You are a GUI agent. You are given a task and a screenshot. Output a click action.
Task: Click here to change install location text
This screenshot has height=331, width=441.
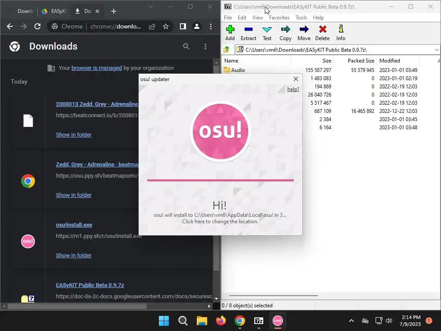coord(220,222)
